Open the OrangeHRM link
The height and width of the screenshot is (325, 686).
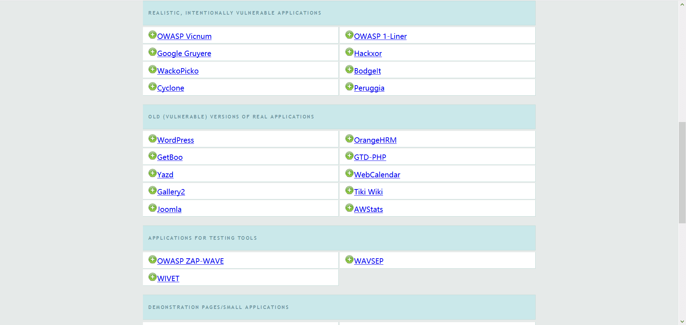375,140
